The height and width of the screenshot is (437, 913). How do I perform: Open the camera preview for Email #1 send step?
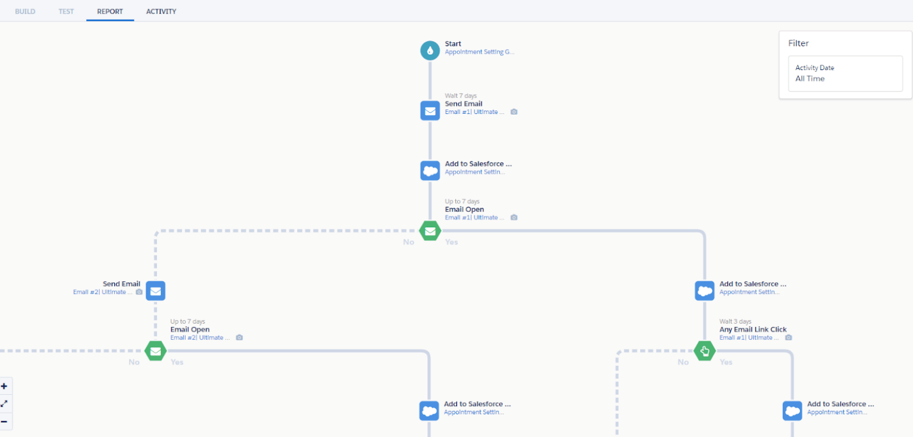(x=514, y=112)
